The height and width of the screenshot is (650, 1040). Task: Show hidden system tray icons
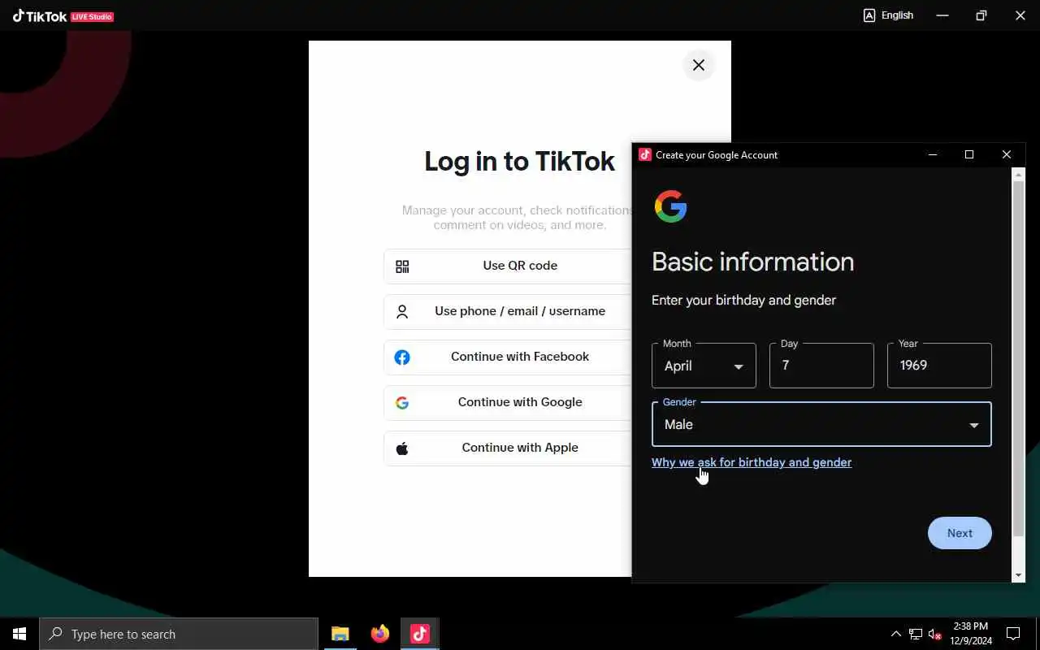coord(895,634)
